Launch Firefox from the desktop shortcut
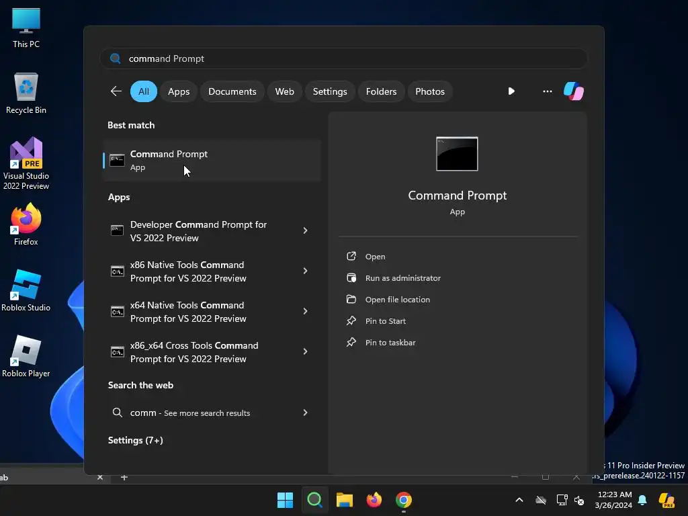The image size is (688, 516). 26,224
